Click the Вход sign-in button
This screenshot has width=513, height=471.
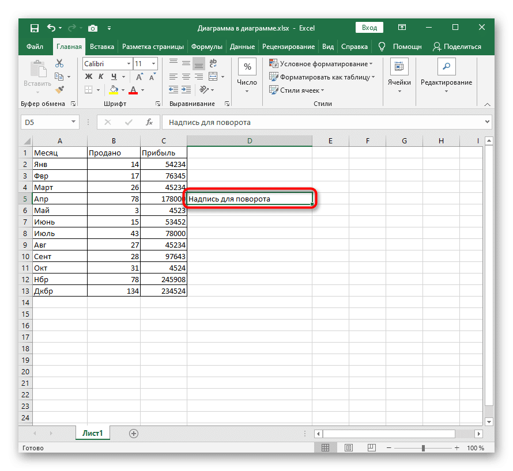[369, 28]
